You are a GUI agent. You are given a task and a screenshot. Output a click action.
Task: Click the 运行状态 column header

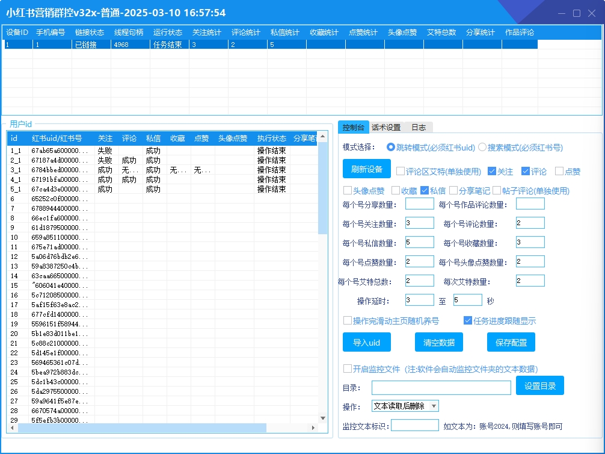[168, 33]
